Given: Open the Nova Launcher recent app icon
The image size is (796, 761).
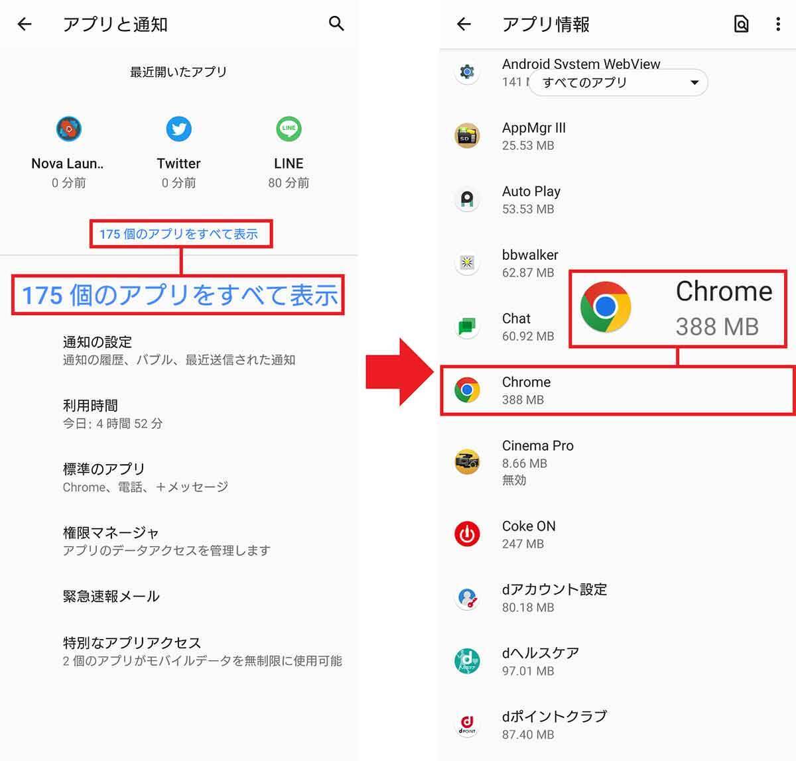Looking at the screenshot, I should [x=68, y=129].
